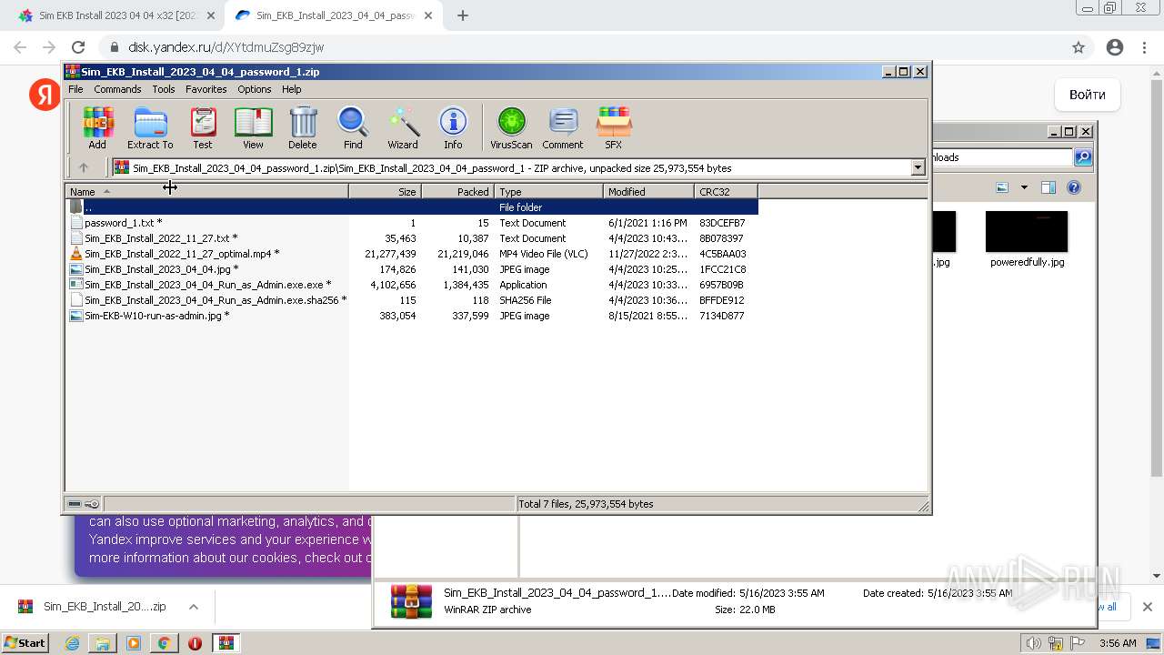Go up one folder level arrow
The width and height of the screenshot is (1164, 655).
(x=84, y=167)
